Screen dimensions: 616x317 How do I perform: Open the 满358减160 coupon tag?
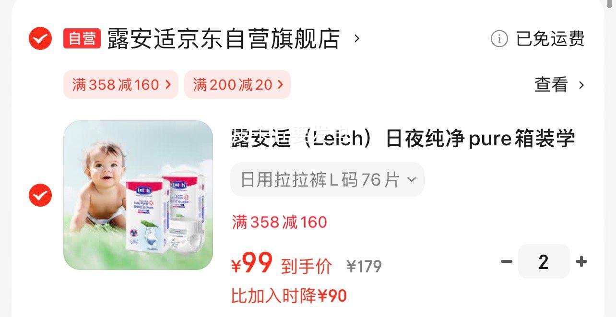point(121,85)
